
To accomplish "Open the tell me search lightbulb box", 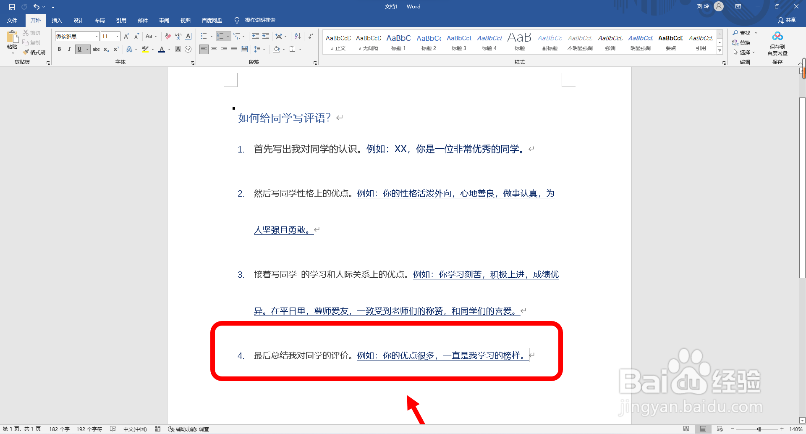I will pyautogui.click(x=255, y=20).
